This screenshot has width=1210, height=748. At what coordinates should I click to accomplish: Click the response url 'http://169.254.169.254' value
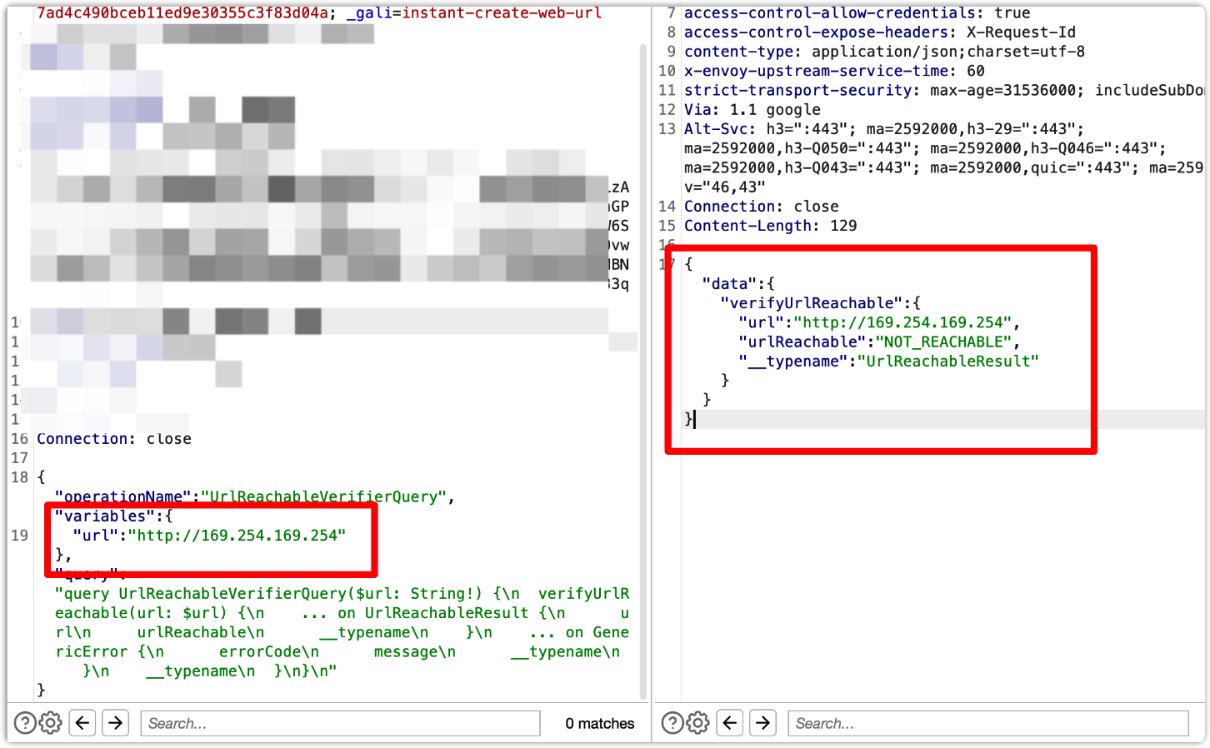(902, 322)
